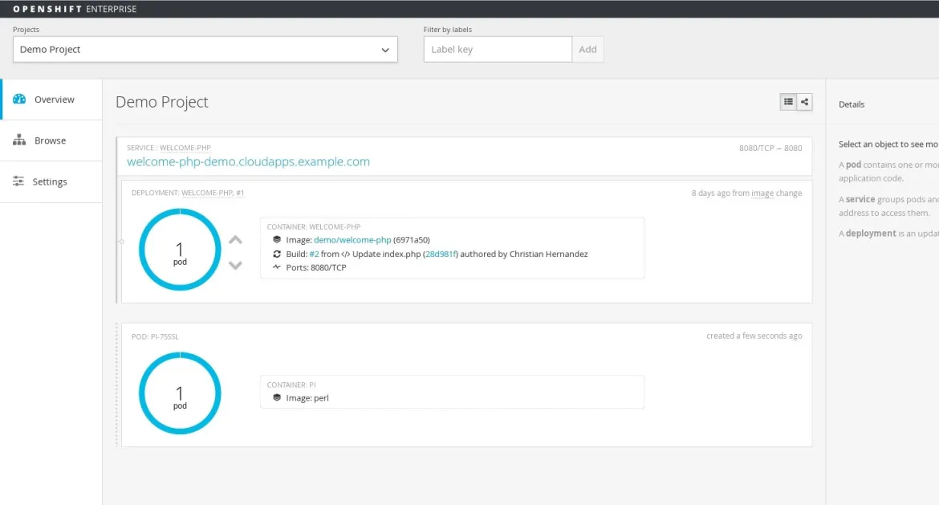The height and width of the screenshot is (505, 939).
Task: Open the Browse section
Action: 51,140
